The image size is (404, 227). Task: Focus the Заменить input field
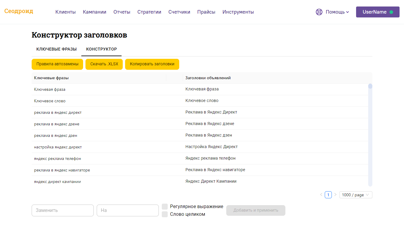63,210
